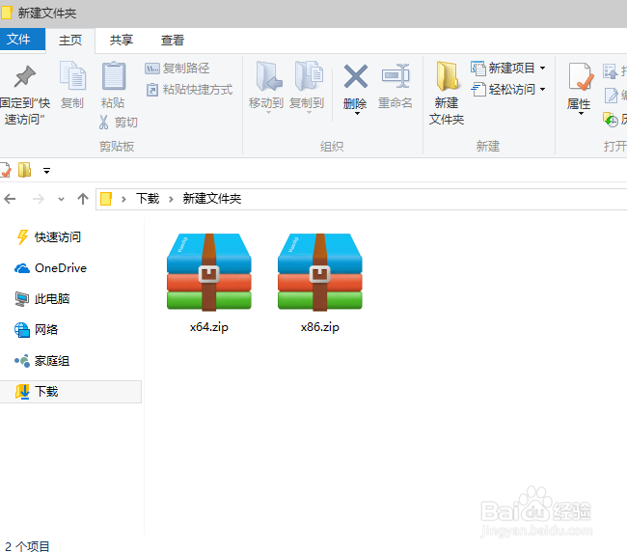Open the Copy to folder menu
627x553 pixels.
point(307,87)
